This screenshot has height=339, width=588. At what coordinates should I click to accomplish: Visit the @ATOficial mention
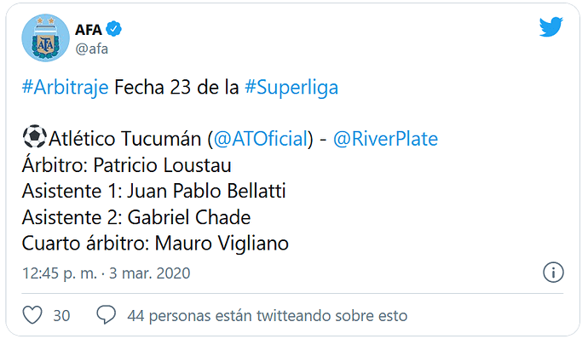261,139
